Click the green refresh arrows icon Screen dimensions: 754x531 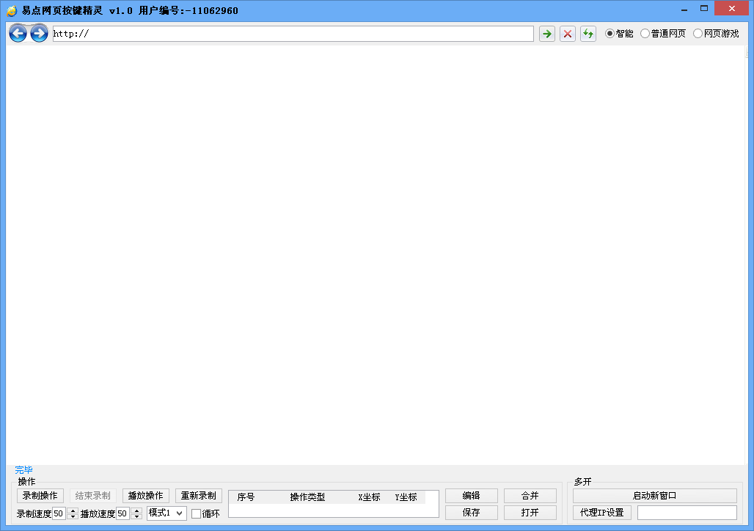point(588,34)
